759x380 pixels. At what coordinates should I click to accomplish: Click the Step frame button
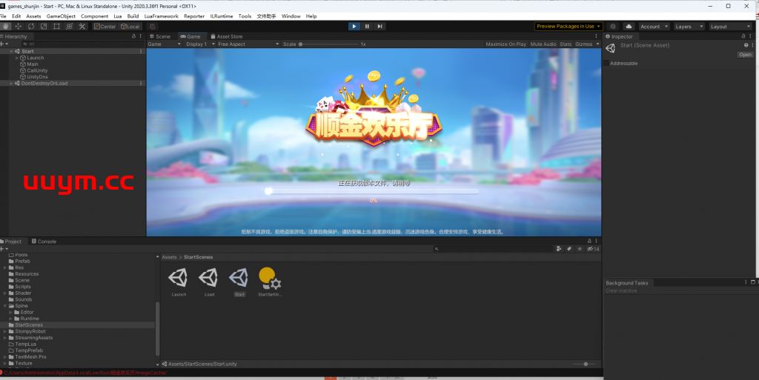tap(380, 27)
